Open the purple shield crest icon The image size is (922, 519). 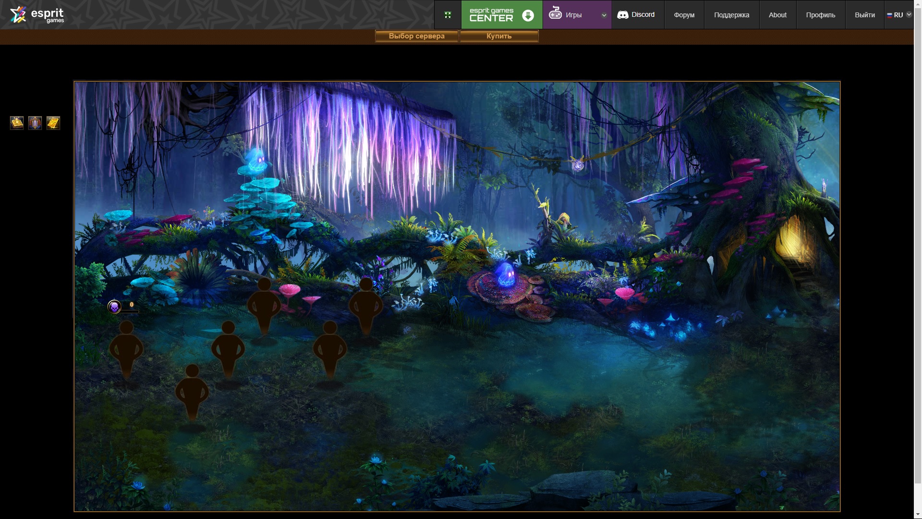pos(35,123)
